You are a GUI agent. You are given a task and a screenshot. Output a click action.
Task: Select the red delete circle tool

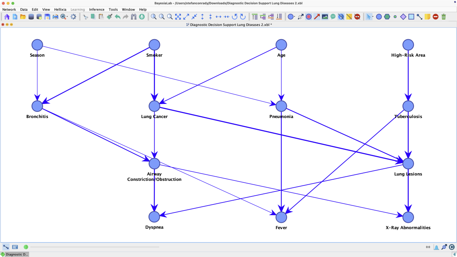[x=435, y=17]
